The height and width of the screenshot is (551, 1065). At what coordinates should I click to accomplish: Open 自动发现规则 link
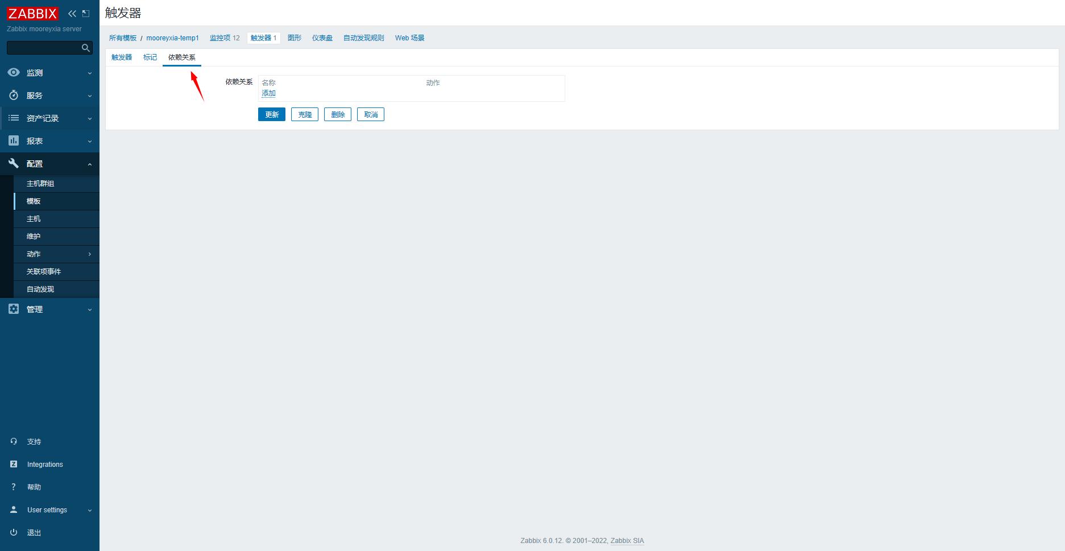point(364,38)
